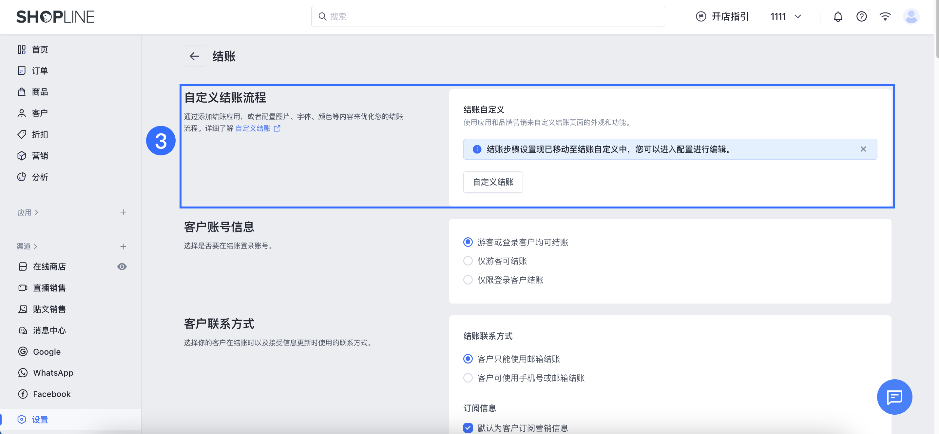Click the orders icon beside 订单
The image size is (939, 434).
click(x=22, y=70)
